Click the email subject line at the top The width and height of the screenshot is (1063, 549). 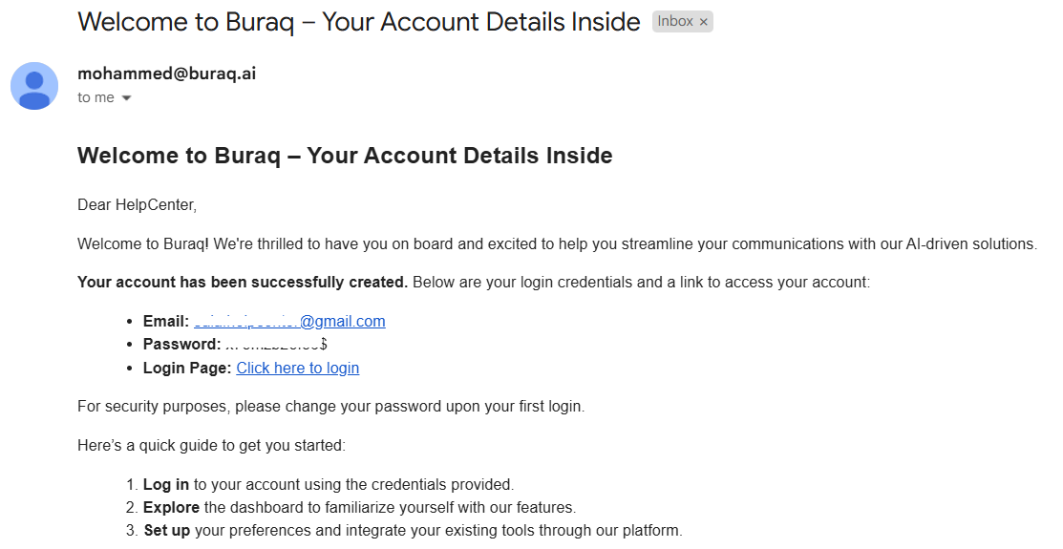(358, 22)
